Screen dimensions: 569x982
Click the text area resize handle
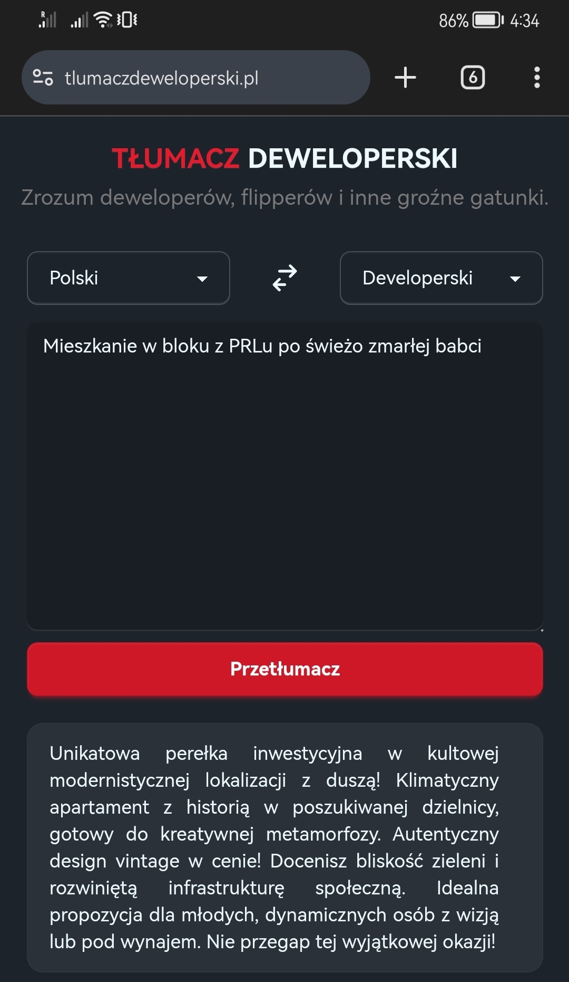click(x=541, y=629)
